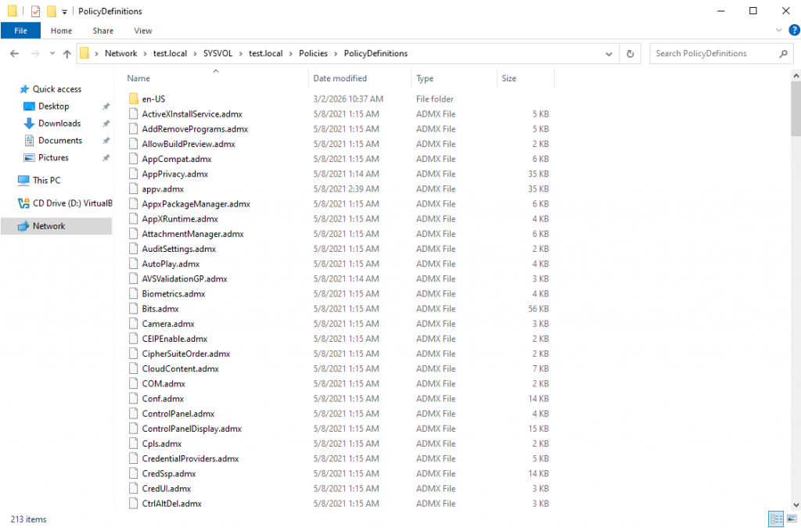
Task: Select the Downloads quick access item
Action: click(x=59, y=124)
